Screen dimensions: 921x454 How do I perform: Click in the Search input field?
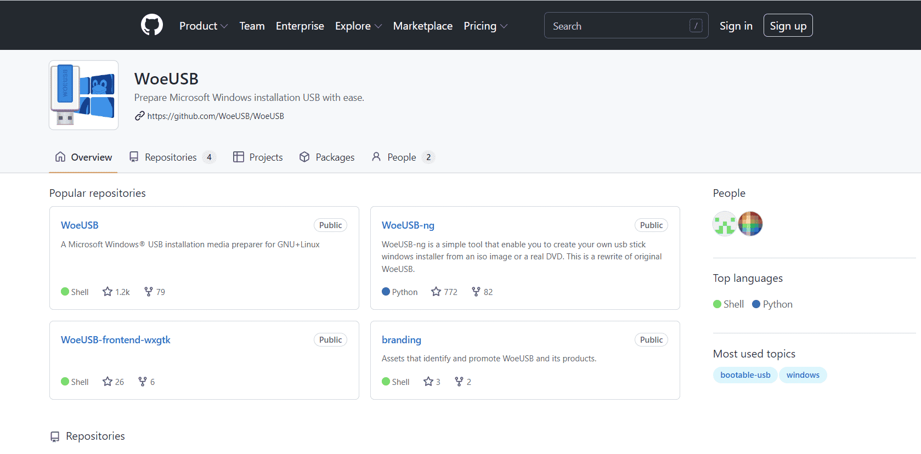coord(626,26)
